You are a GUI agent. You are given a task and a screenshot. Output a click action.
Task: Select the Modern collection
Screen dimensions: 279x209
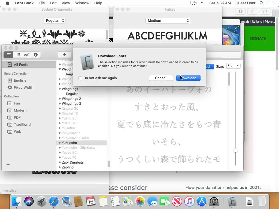[20, 110]
